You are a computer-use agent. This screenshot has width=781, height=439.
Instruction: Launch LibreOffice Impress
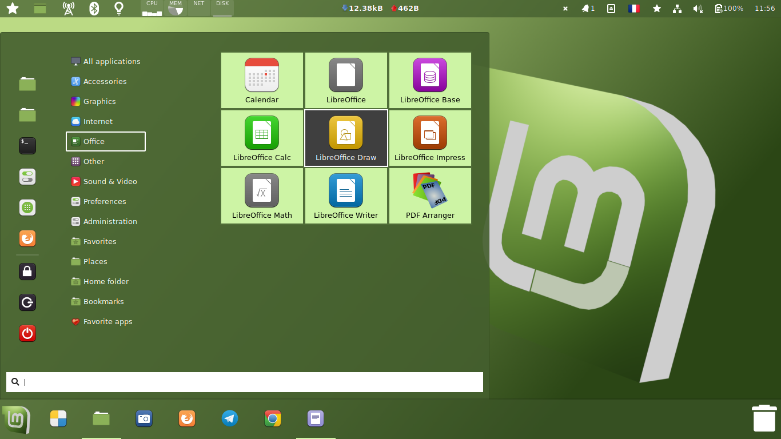[x=430, y=138]
